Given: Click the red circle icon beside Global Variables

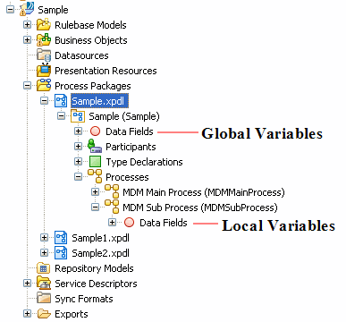Looking at the screenshot, I should point(95,131).
